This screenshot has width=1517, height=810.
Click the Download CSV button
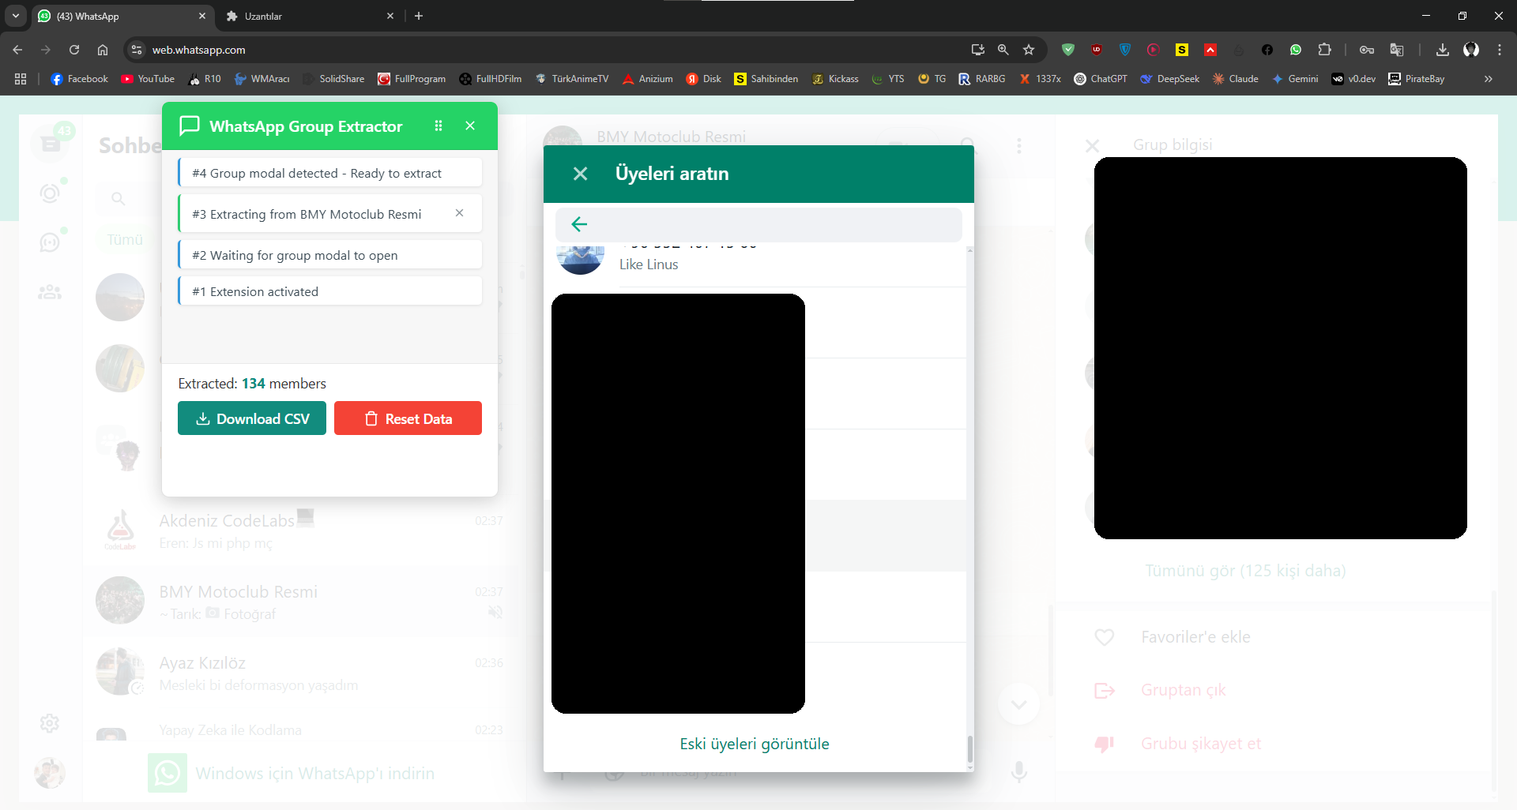click(x=252, y=418)
